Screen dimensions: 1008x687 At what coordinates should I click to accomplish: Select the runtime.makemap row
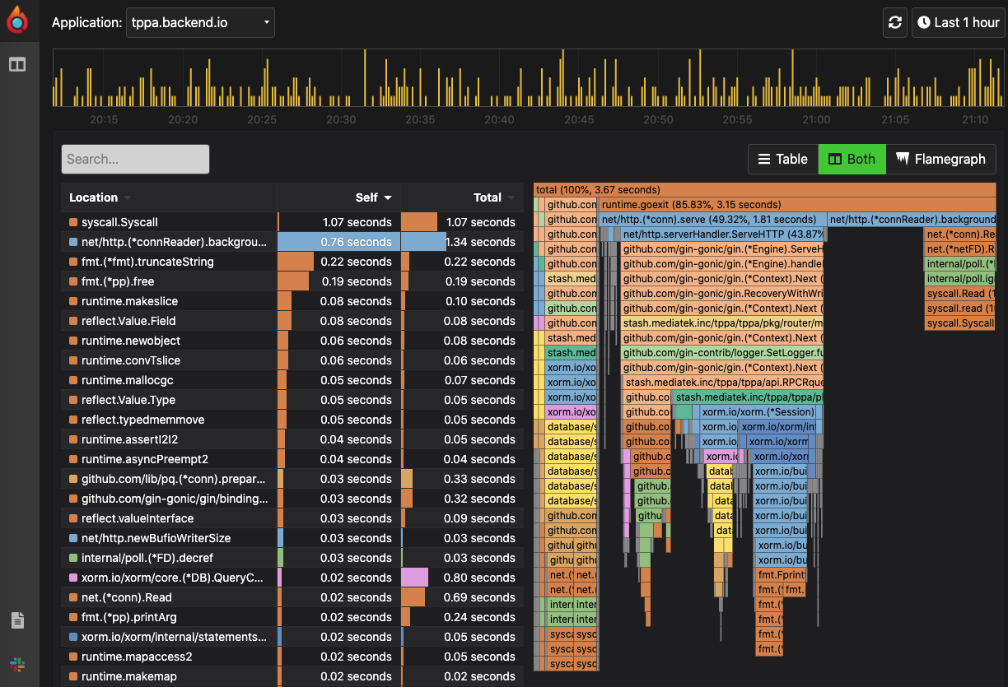[292, 676]
